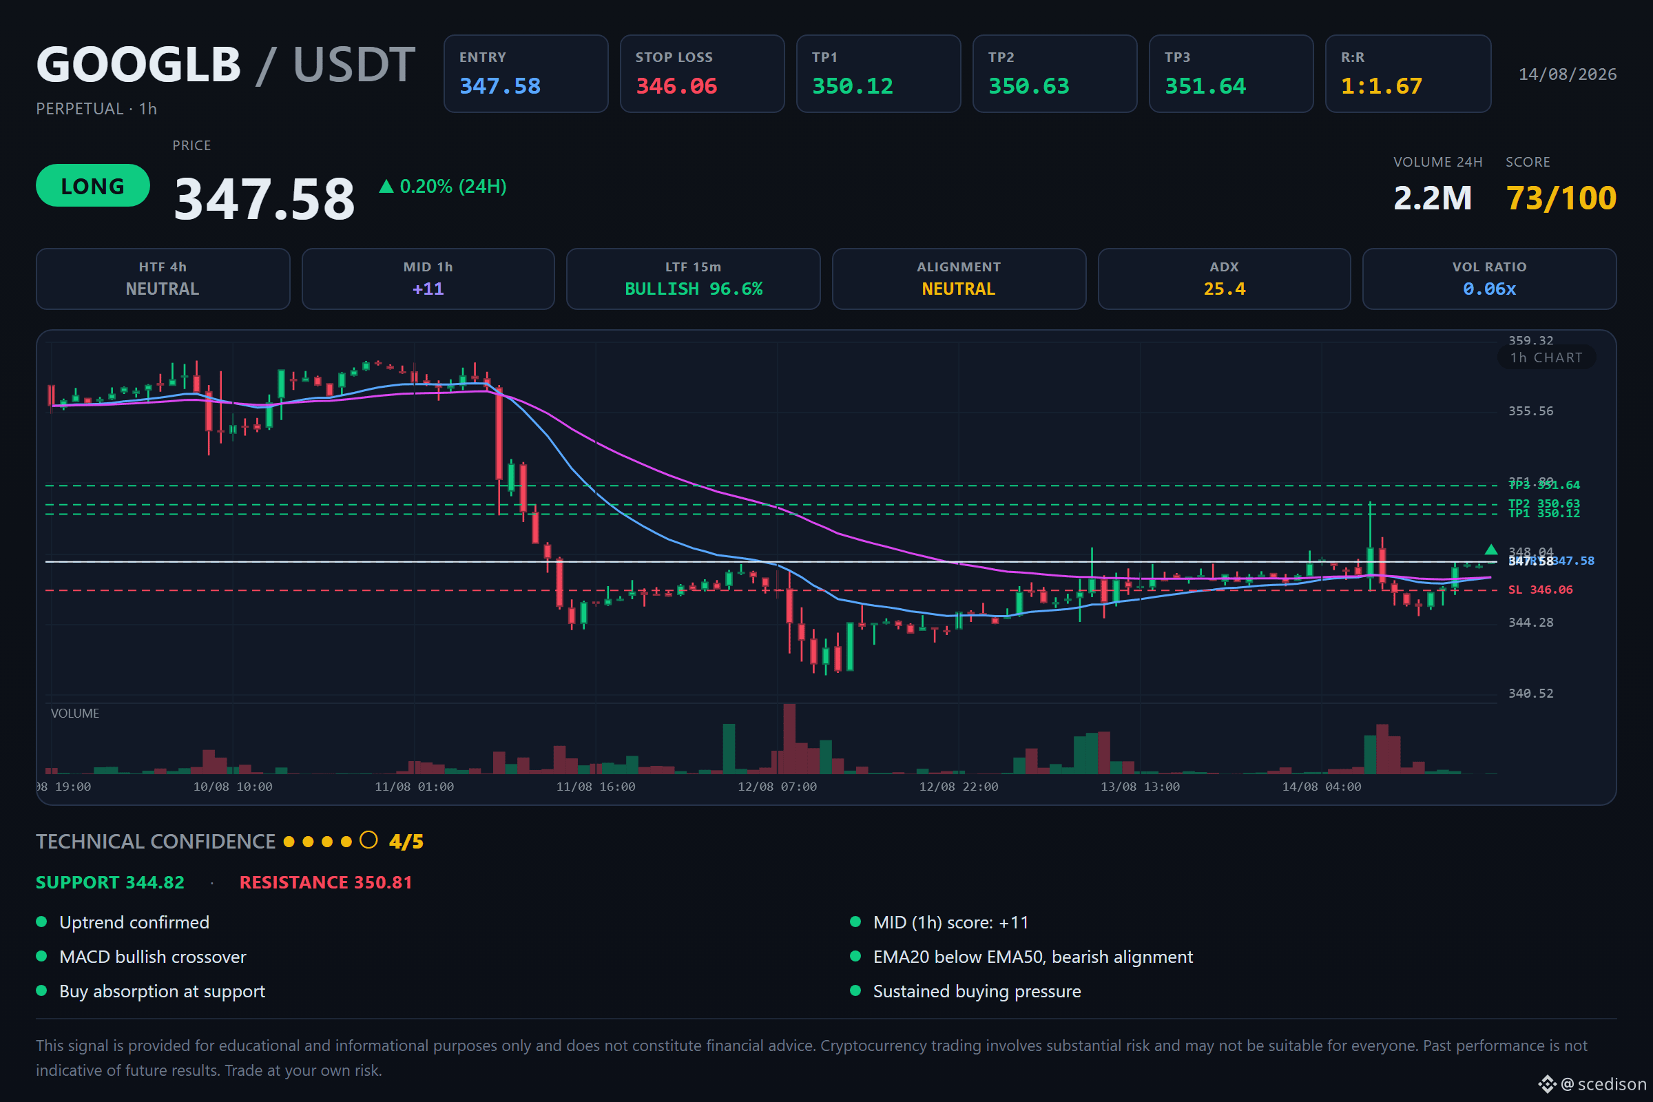Select the STOP LOSS 346.06 card
The width and height of the screenshot is (1653, 1102).
click(x=702, y=74)
